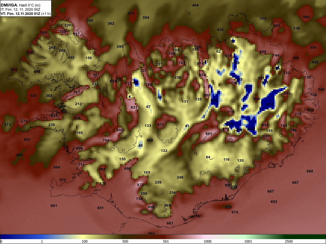This screenshot has width=326, height=244.
Task: Click the map value '248'
Action: click(180, 177)
